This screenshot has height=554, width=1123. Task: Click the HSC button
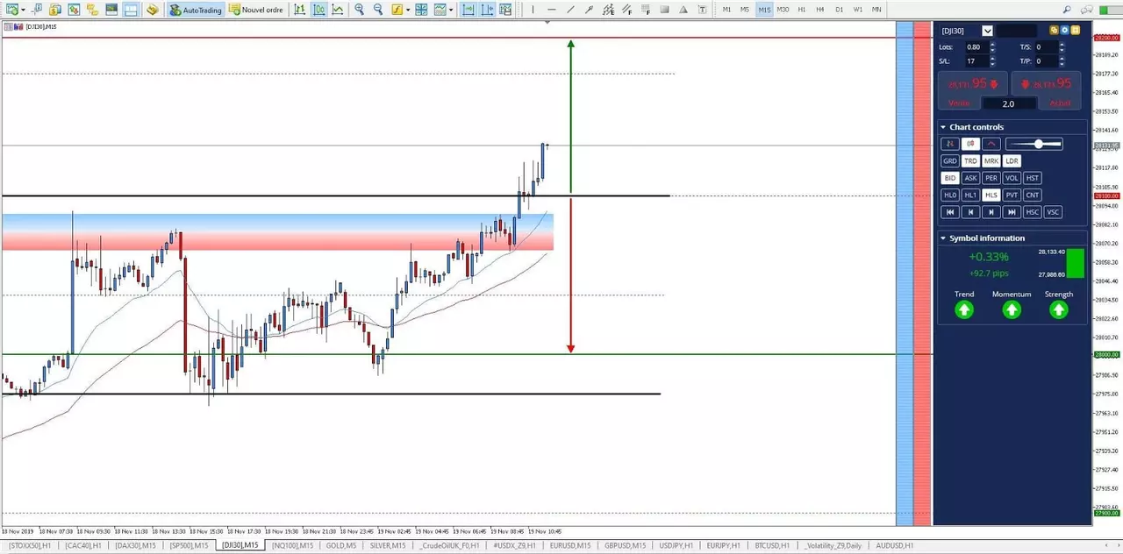point(1032,212)
